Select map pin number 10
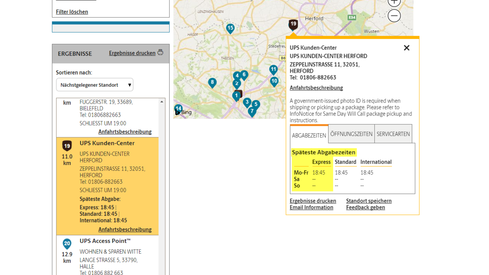 [x=274, y=82]
